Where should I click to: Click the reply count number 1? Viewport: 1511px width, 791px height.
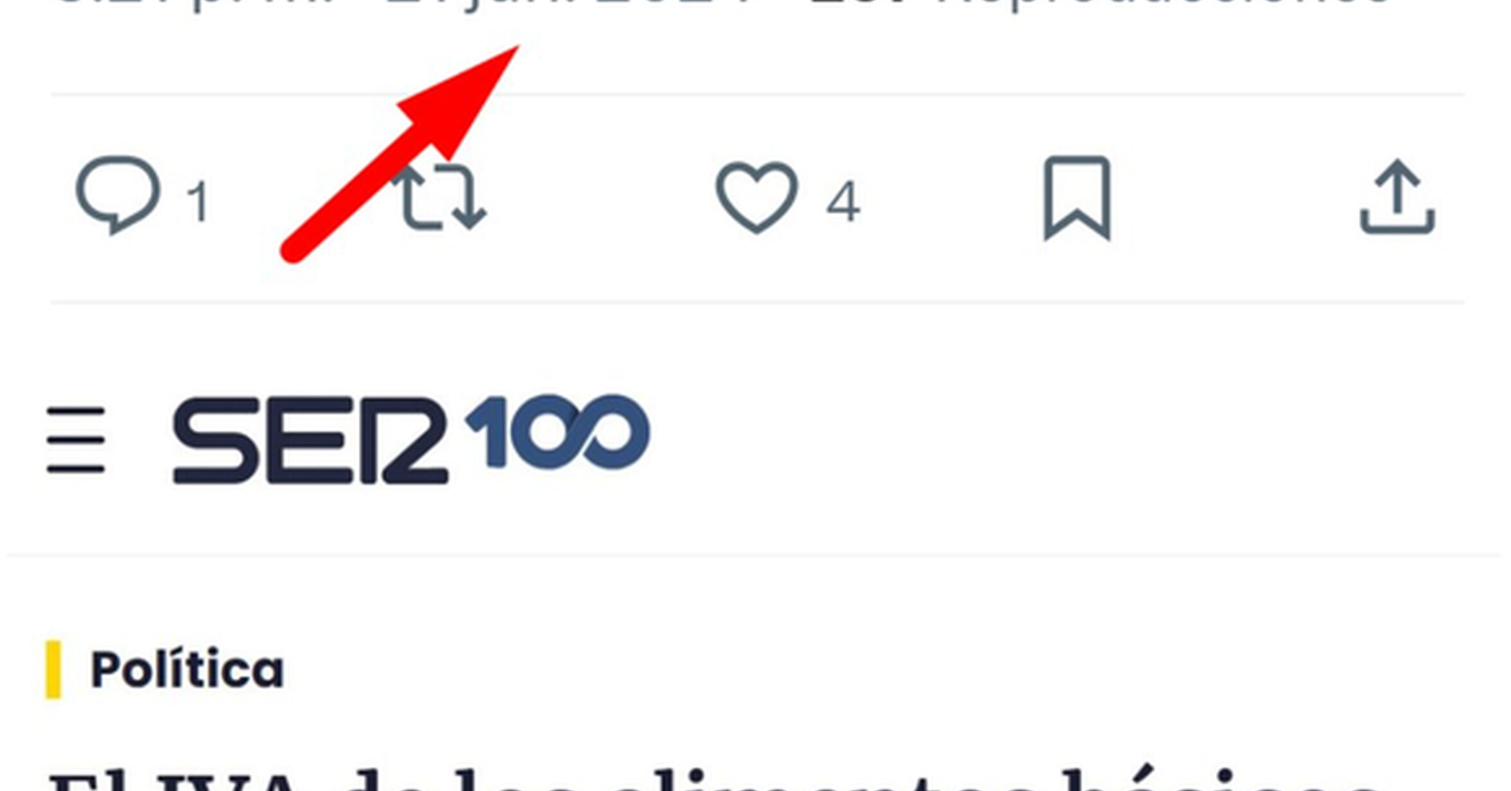[x=198, y=202]
